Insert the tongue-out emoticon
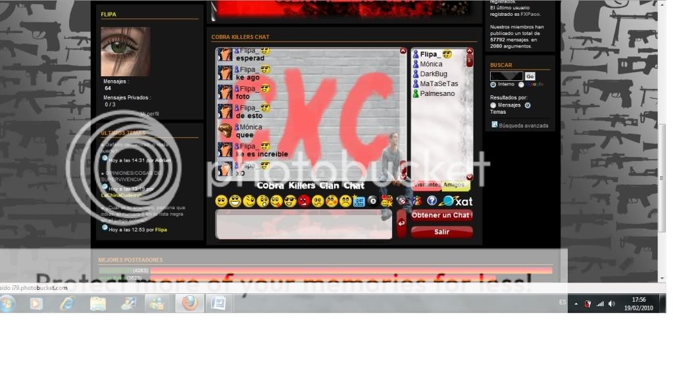 [276, 201]
